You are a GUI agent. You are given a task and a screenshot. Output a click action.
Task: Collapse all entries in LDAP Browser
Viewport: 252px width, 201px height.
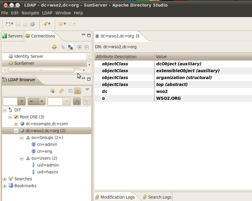pyautogui.click(x=70, y=90)
